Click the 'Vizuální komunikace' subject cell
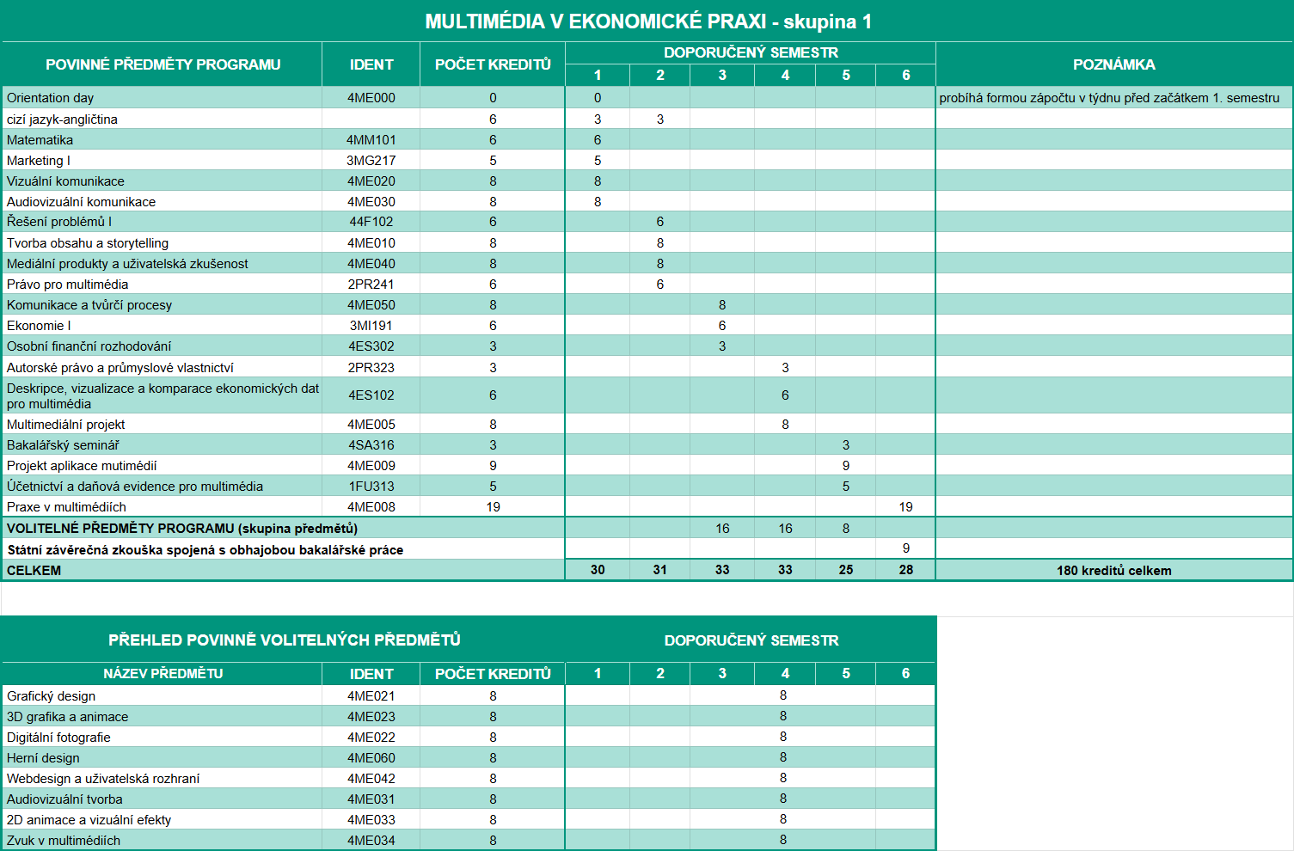The width and height of the screenshot is (1294, 851). click(65, 181)
